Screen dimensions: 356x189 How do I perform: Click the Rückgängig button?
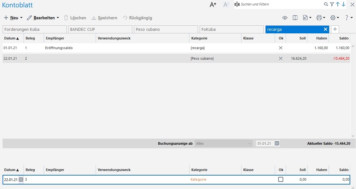click(x=137, y=18)
